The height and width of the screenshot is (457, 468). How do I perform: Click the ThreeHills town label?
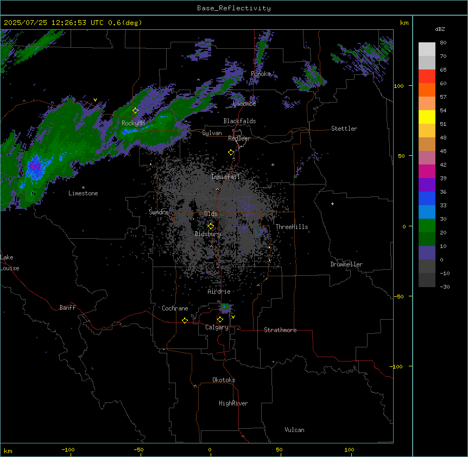(292, 227)
